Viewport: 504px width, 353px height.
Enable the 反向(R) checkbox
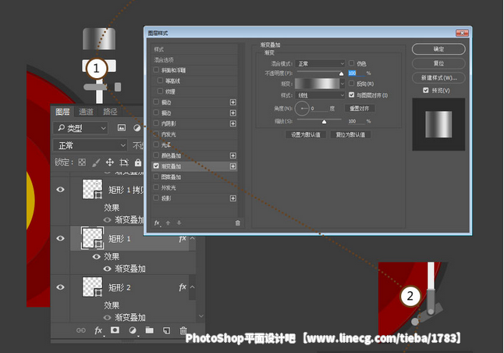[352, 84]
